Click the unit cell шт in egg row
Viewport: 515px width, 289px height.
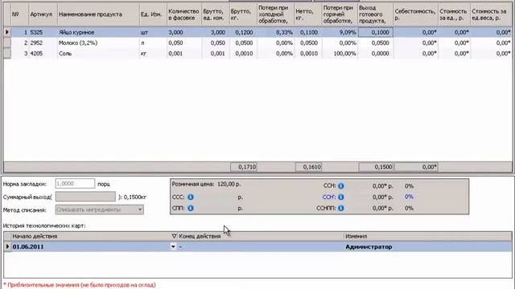coord(153,32)
